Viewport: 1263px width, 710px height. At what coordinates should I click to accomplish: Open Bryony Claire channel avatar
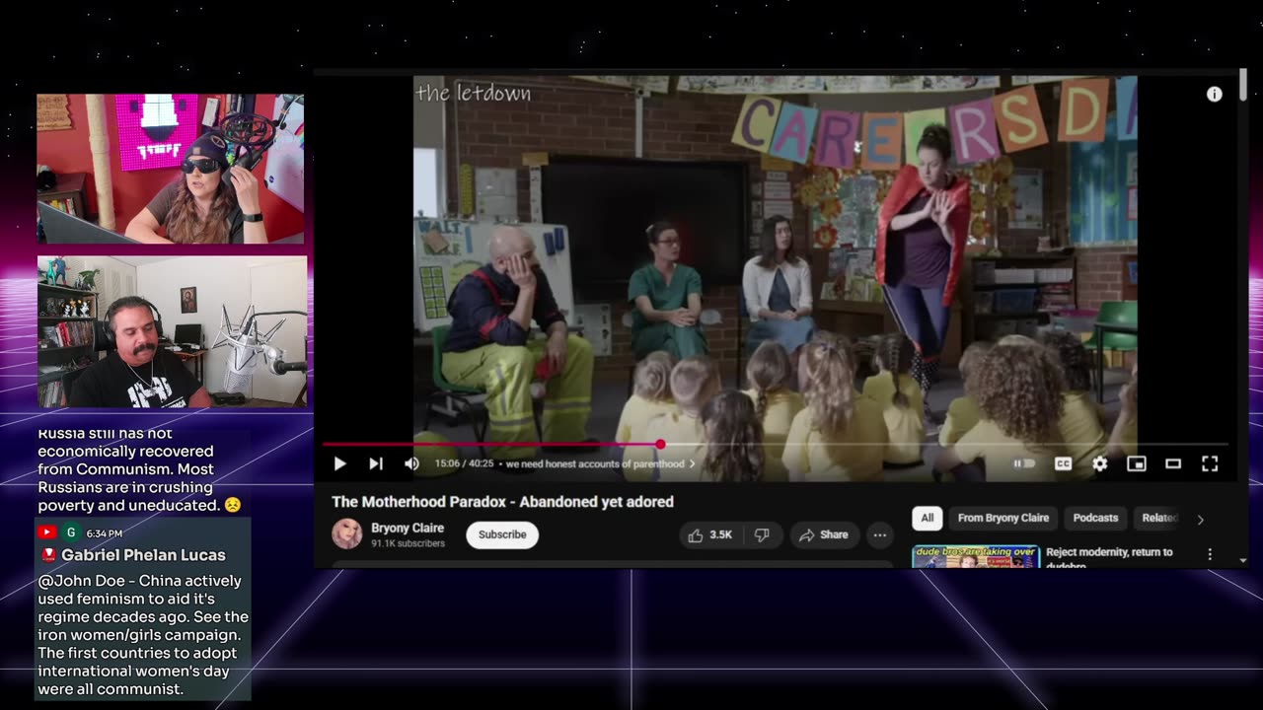(346, 533)
